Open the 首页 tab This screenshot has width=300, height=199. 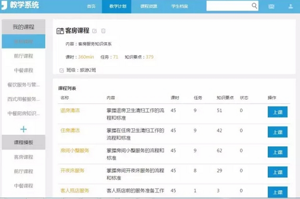(91, 7)
